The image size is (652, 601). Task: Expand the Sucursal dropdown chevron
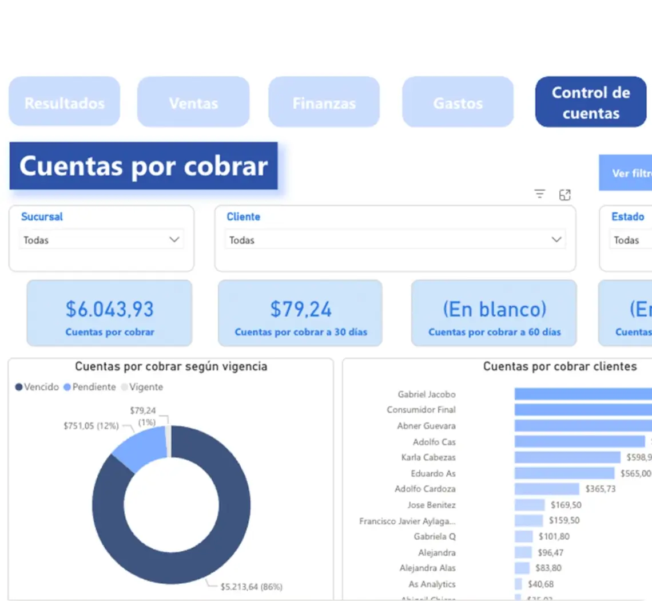tap(174, 240)
